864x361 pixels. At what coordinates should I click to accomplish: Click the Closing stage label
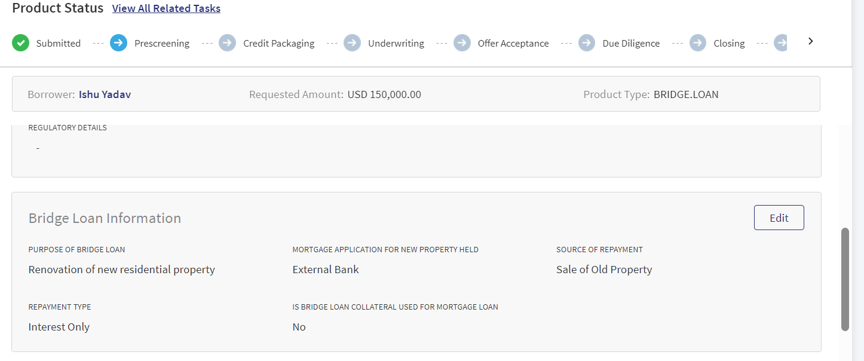(729, 44)
